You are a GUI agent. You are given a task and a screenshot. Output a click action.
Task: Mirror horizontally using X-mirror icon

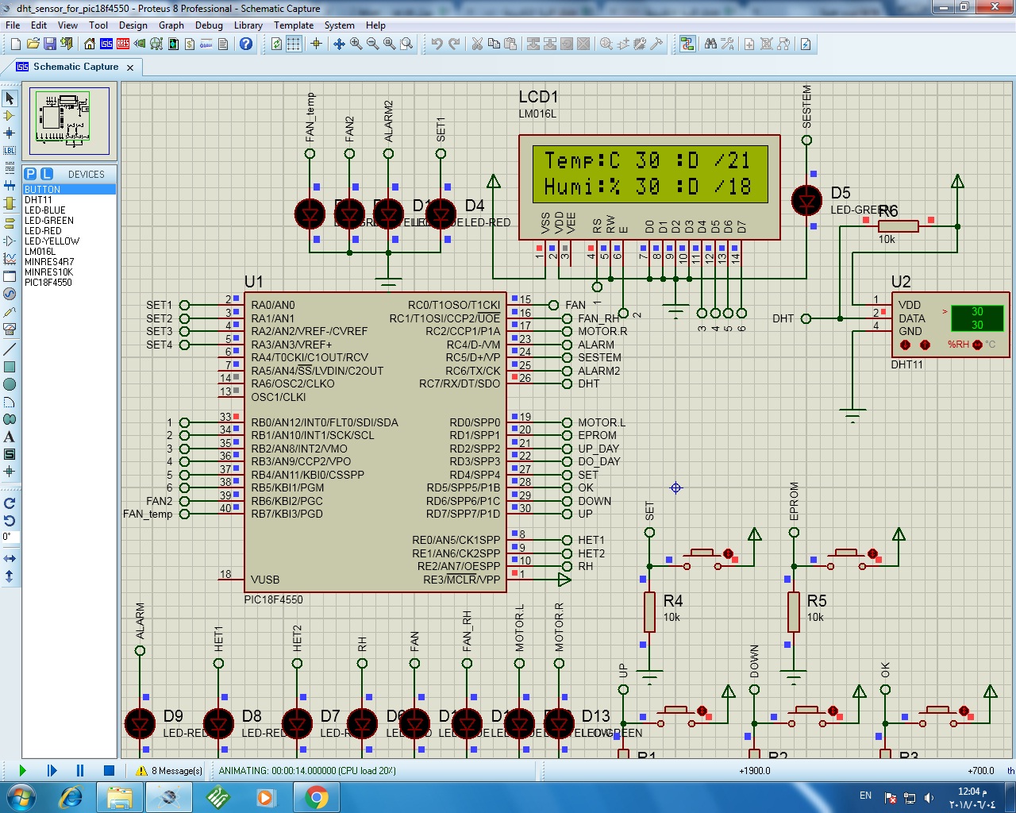pyautogui.click(x=10, y=559)
